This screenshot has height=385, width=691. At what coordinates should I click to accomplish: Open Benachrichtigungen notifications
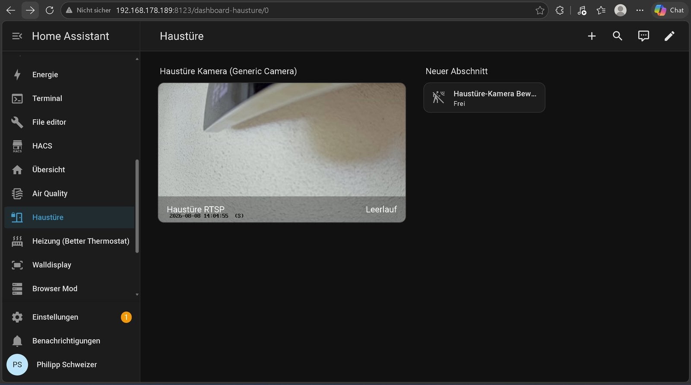pos(70,341)
